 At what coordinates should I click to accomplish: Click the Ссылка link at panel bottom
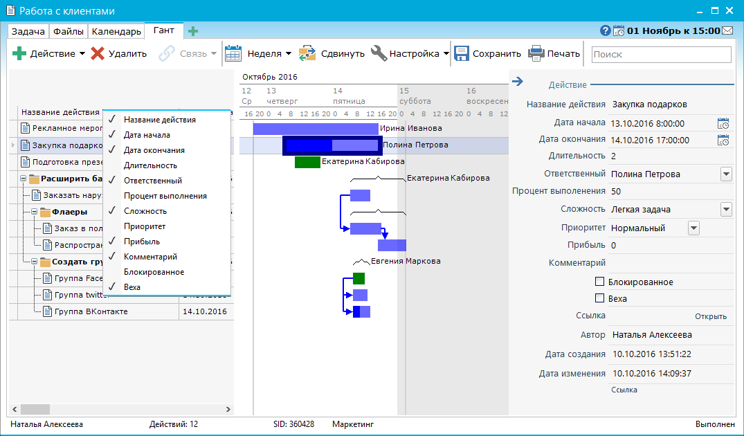pos(624,390)
